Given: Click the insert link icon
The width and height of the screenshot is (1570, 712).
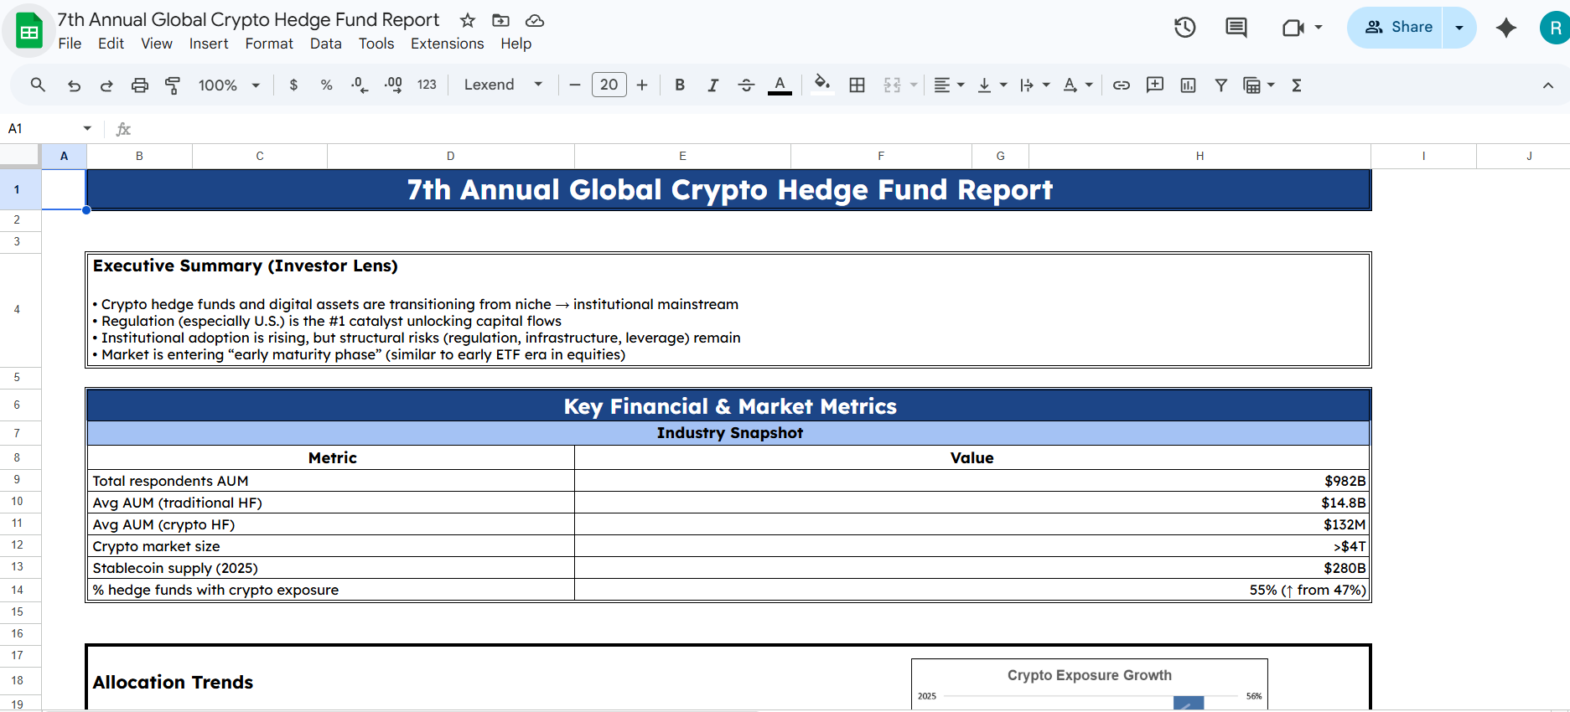Looking at the screenshot, I should pyautogui.click(x=1122, y=85).
